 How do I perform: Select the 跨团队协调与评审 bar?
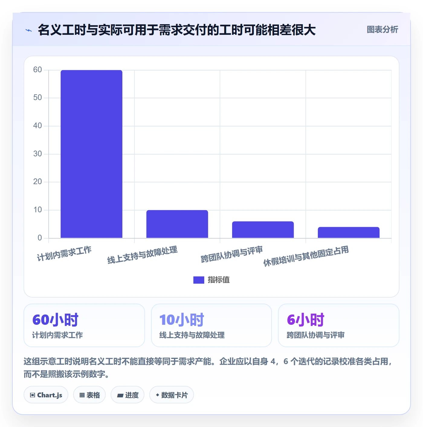tap(263, 230)
